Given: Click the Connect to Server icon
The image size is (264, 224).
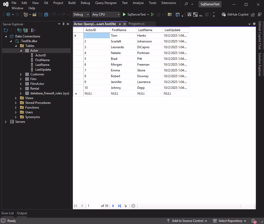Looking at the screenshot, I should point(25,30).
